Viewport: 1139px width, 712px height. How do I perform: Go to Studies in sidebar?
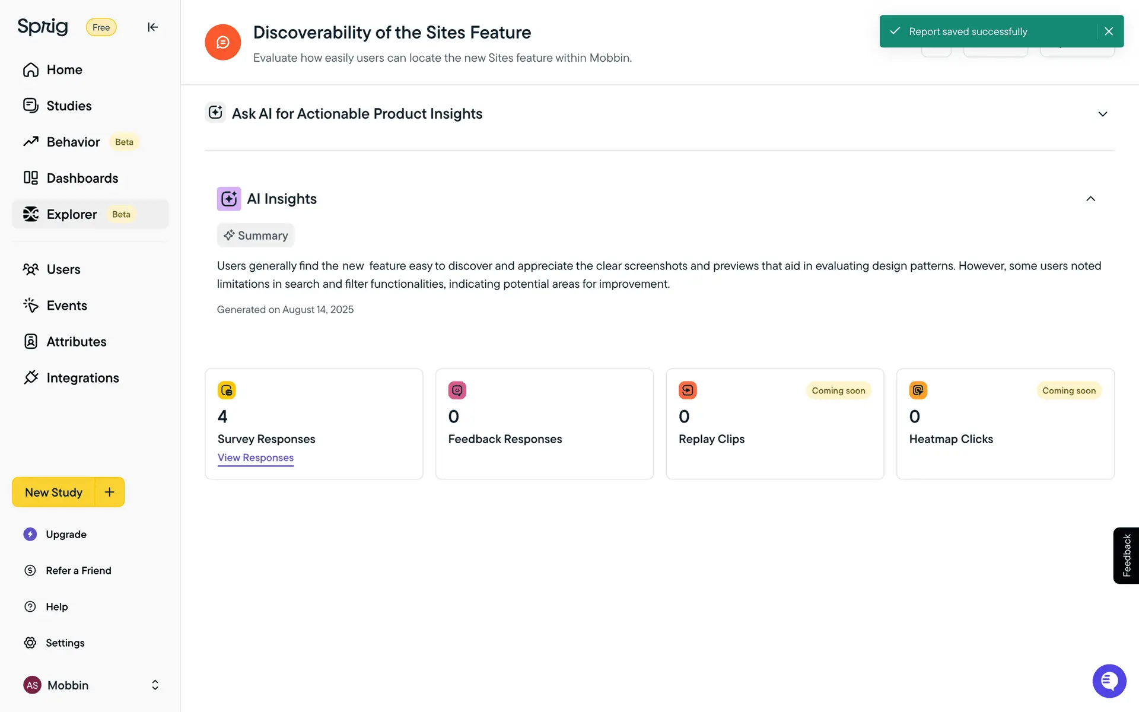click(69, 106)
